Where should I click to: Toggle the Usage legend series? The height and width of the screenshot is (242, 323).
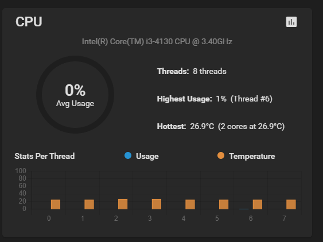142,156
